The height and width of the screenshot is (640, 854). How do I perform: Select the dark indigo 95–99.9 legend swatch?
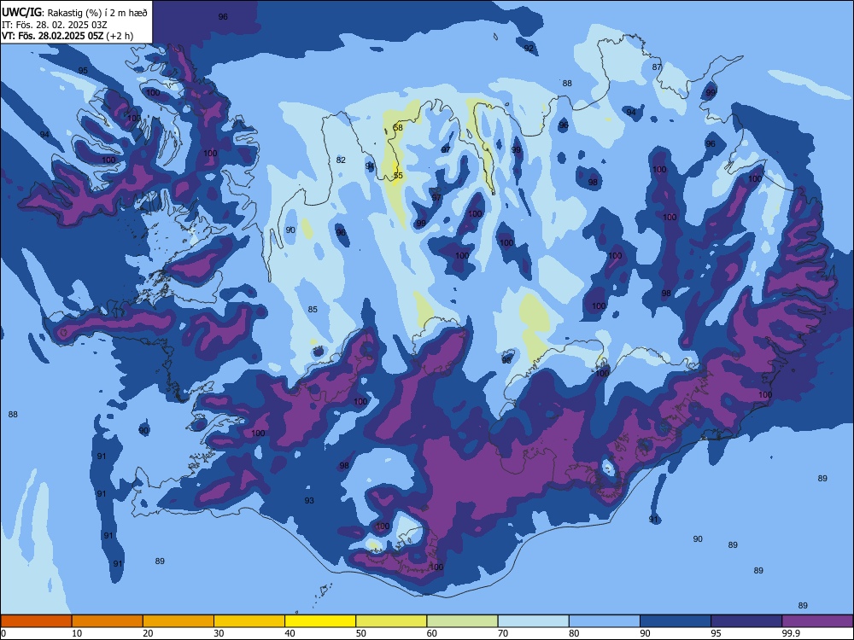point(746,621)
